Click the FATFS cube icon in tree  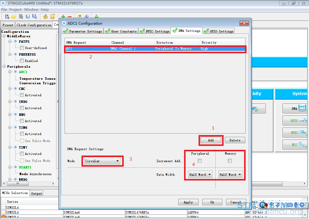click(x=16, y=41)
